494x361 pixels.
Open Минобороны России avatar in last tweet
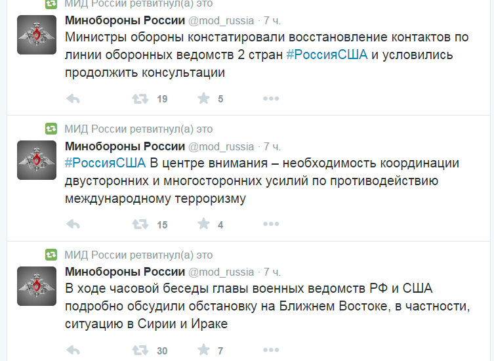pos(36,286)
